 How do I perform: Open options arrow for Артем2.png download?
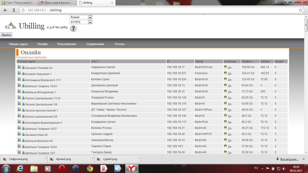tap(92, 158)
